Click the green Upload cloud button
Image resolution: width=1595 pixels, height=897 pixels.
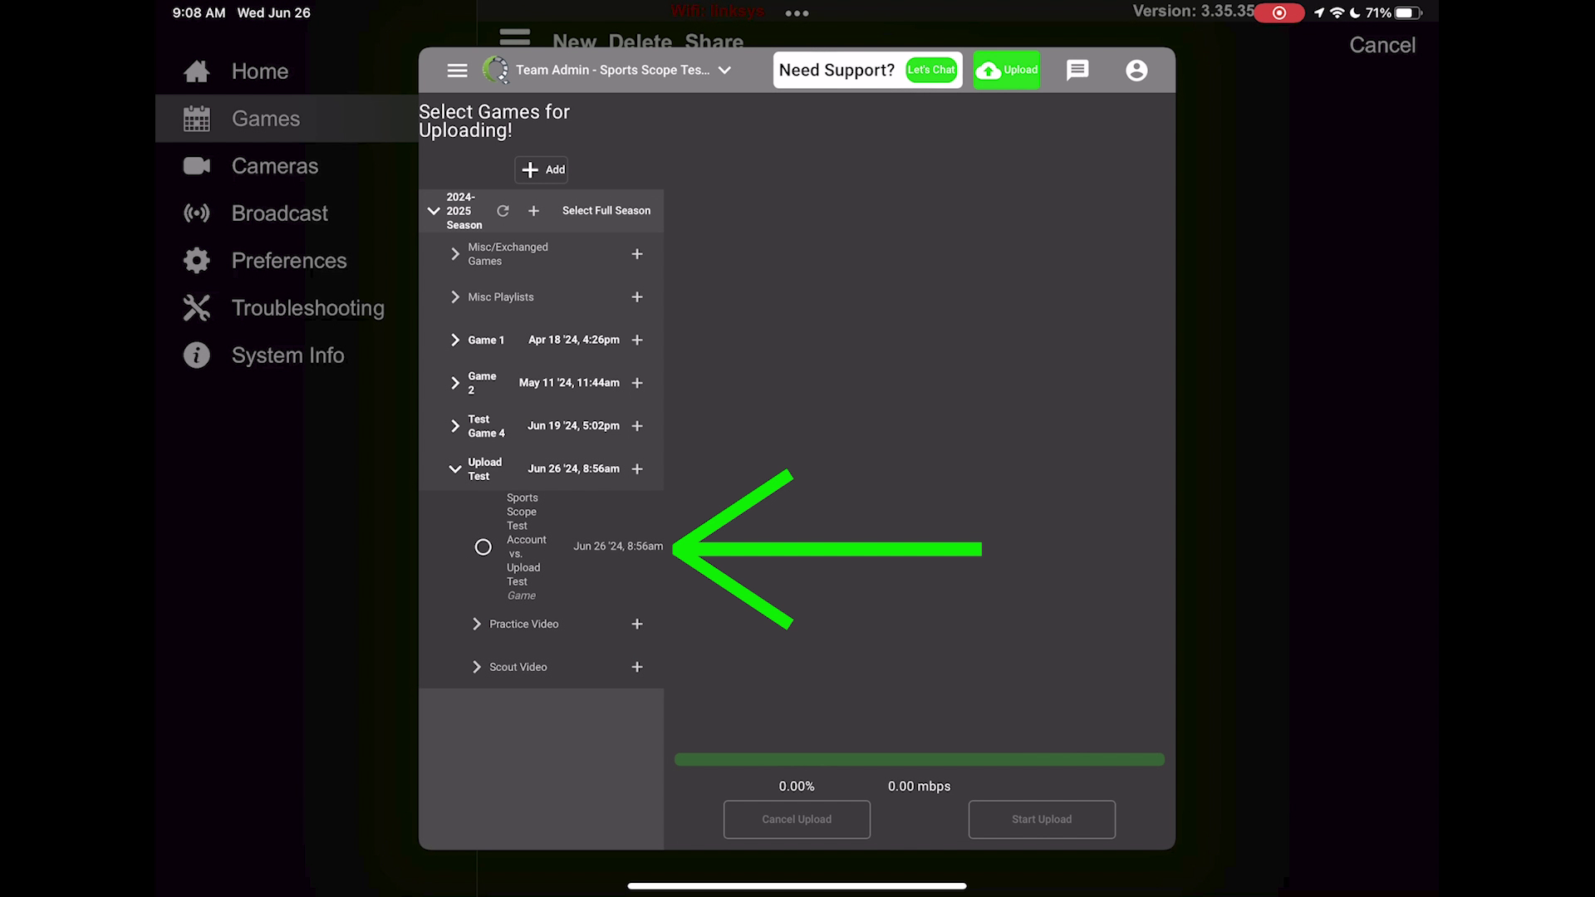click(1007, 70)
